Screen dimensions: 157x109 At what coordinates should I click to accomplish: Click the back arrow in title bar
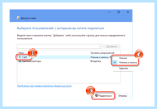(x=12, y=18)
